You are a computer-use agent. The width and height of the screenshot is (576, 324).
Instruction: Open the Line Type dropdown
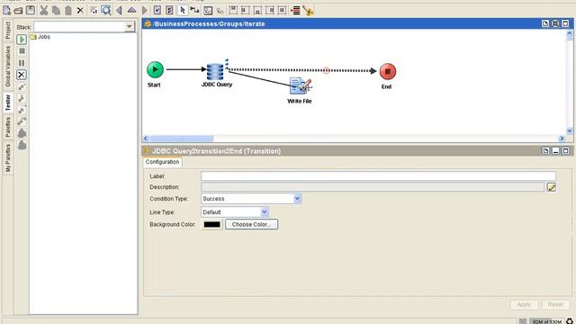click(x=264, y=212)
